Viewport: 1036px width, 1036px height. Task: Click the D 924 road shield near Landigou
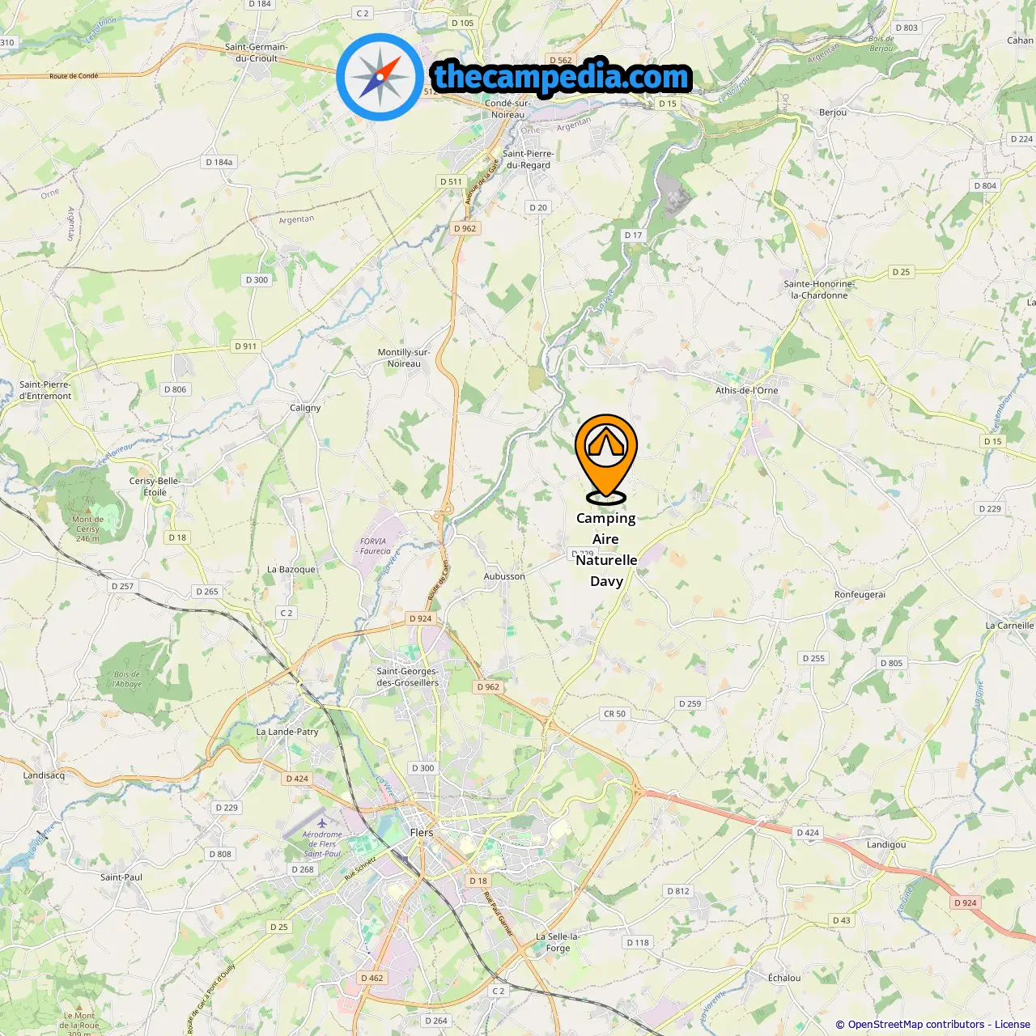[965, 902]
